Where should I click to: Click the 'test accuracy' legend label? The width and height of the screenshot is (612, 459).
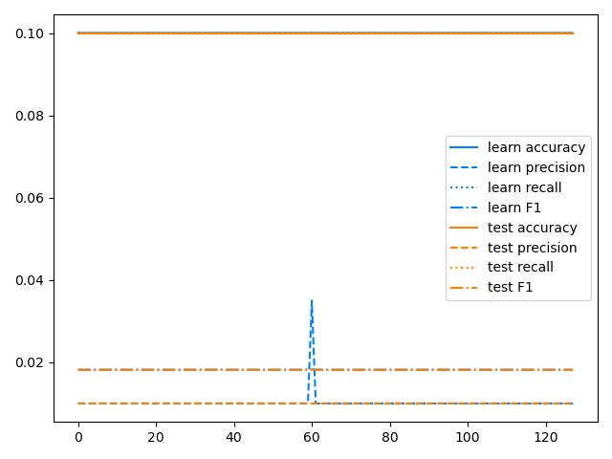(532, 228)
